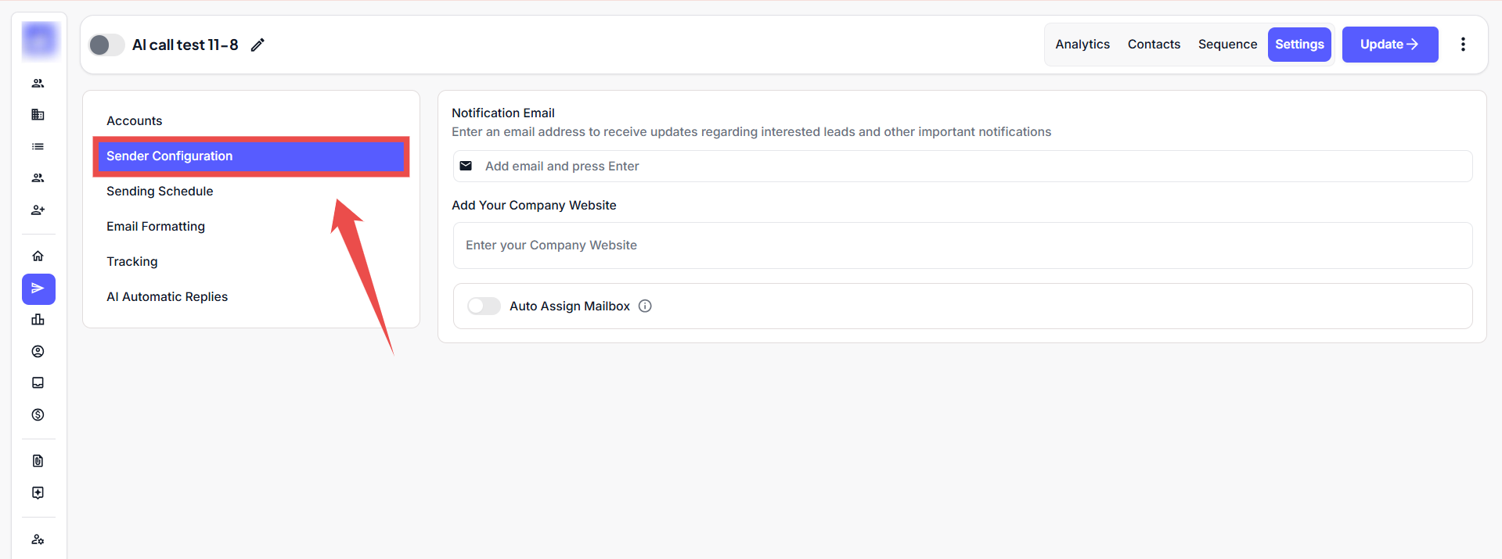Click the add person icon in sidebar
The height and width of the screenshot is (559, 1502).
coord(38,210)
